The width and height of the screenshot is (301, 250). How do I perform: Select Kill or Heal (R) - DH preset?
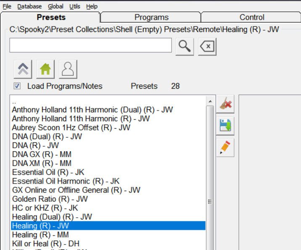[46, 244]
